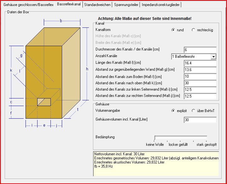The width and height of the screenshot is (227, 184).
Task: Select rechteckig channel shape
Action: (x=202, y=30)
